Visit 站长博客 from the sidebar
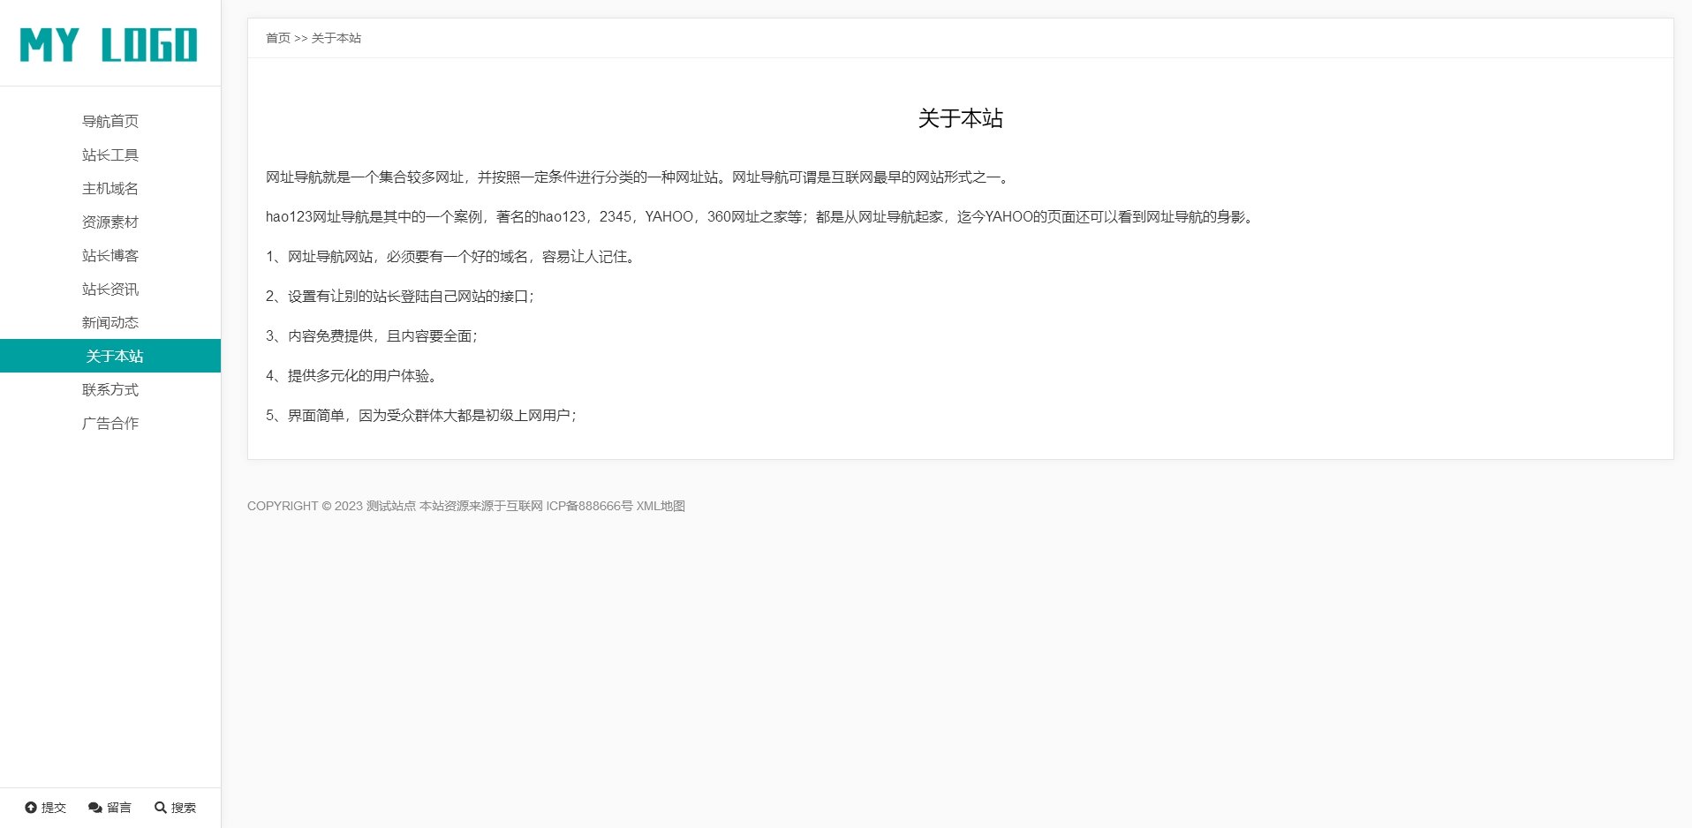This screenshot has width=1692, height=828. 110,255
